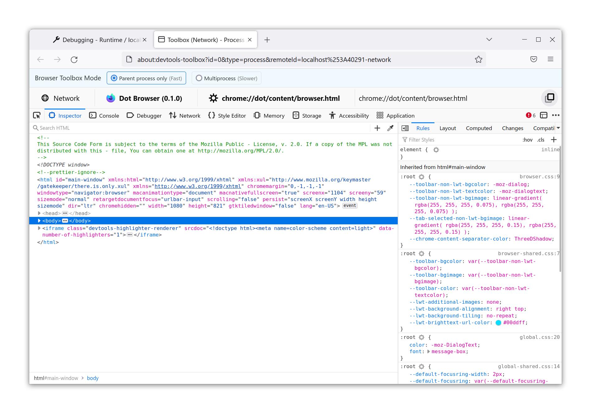600x412 pixels.
Task: Open global-shared.css:14 source link
Action: pyautogui.click(x=529, y=367)
